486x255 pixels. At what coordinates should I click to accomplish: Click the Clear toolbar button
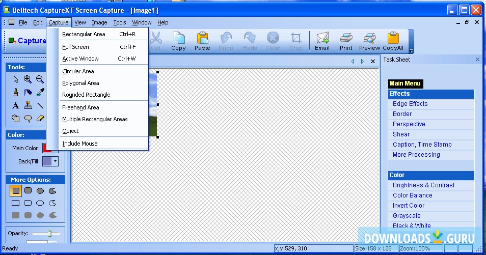point(273,41)
